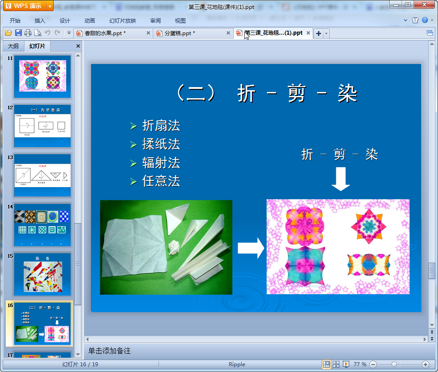
Task: Select the dyed patterns image on slide
Action: click(x=338, y=247)
